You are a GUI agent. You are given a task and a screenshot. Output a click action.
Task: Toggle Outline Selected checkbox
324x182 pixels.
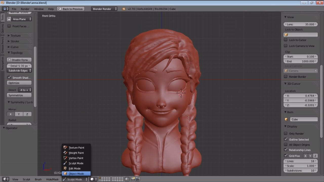tap(286, 139)
